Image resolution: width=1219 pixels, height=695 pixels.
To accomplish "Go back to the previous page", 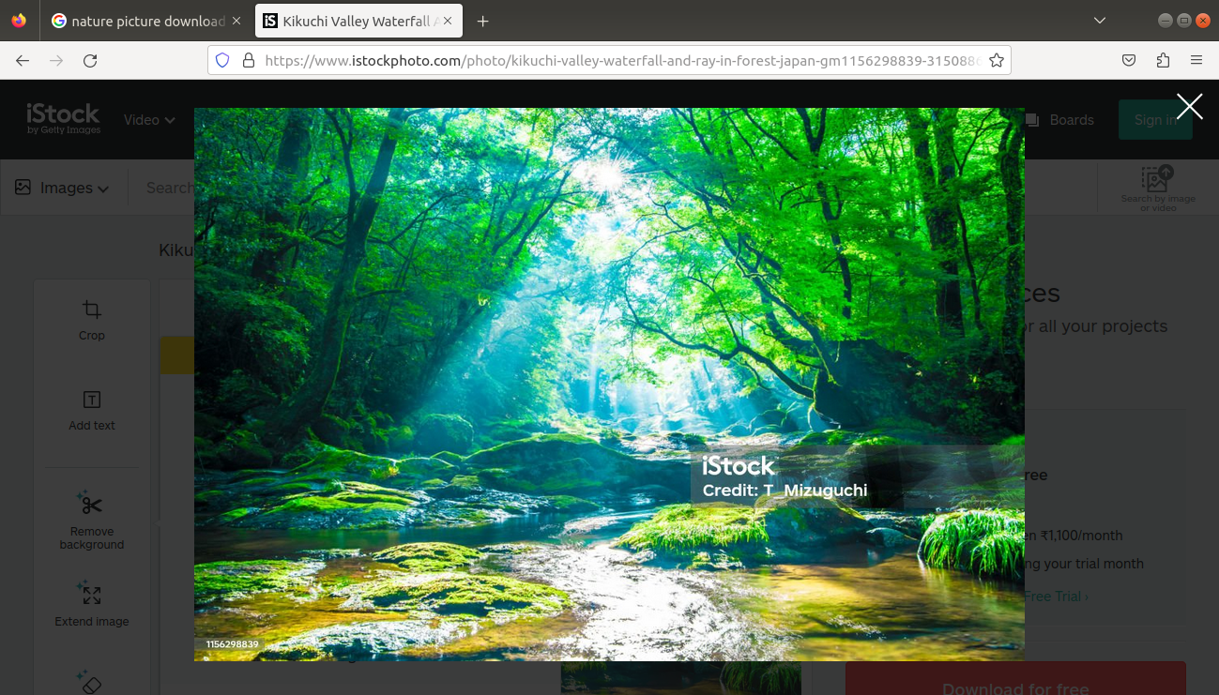I will 23,60.
